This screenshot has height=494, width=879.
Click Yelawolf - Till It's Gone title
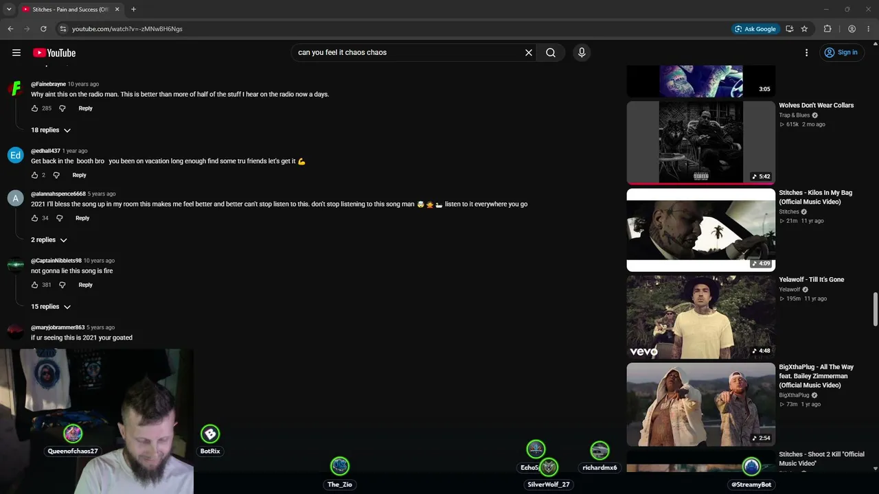[812, 280]
